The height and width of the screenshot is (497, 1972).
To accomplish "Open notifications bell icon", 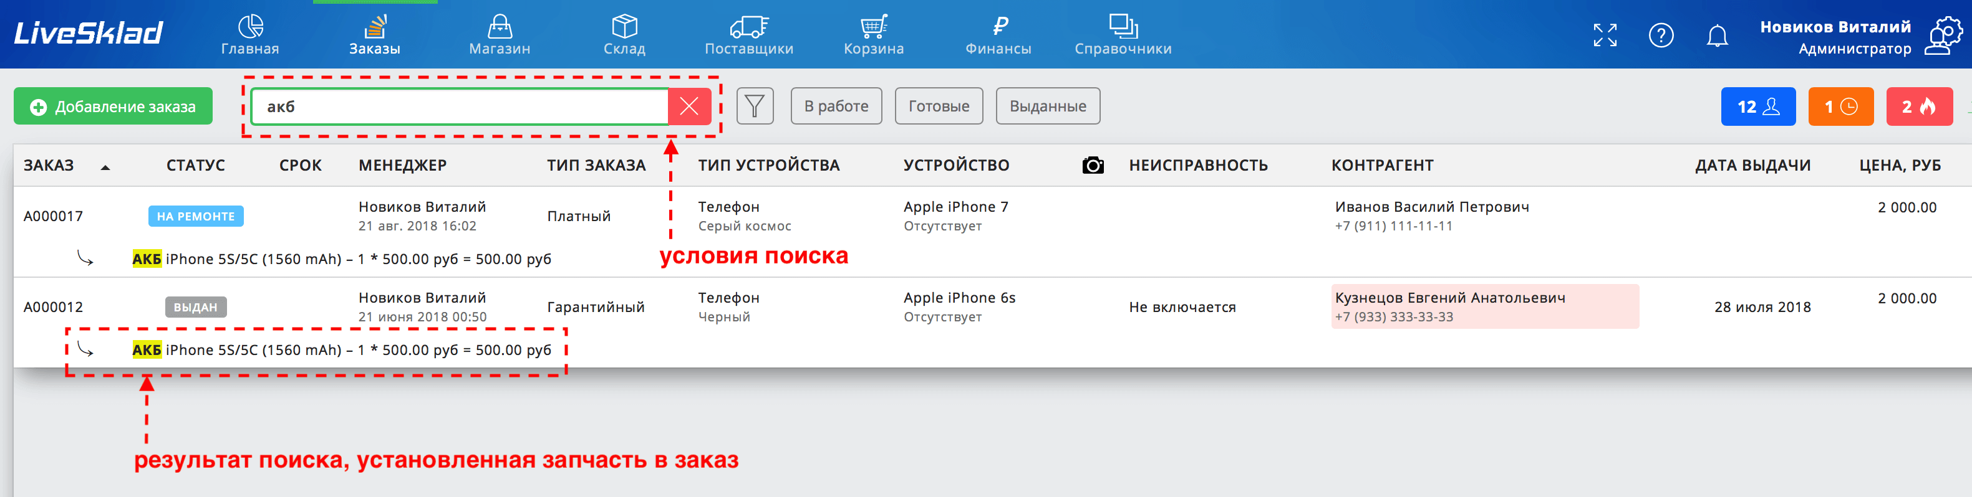I will [x=1718, y=36].
